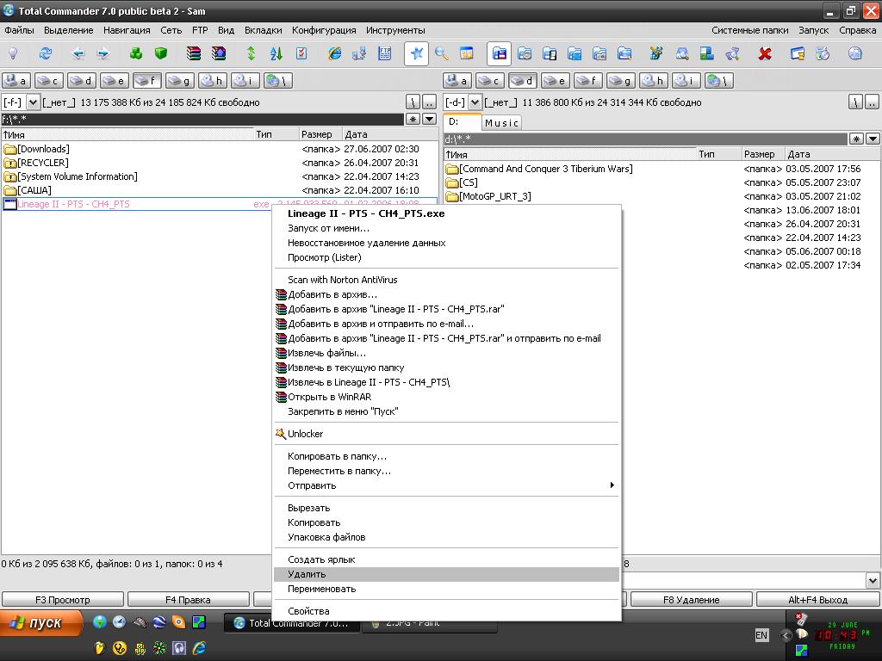Switch left panel to drive g

[179, 81]
